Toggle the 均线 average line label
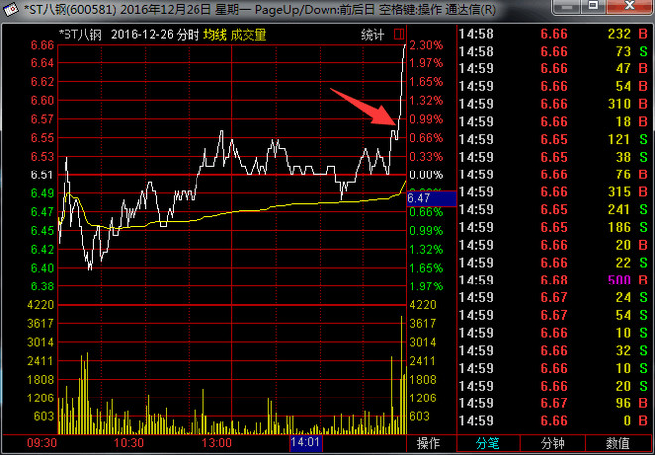 tap(215, 35)
